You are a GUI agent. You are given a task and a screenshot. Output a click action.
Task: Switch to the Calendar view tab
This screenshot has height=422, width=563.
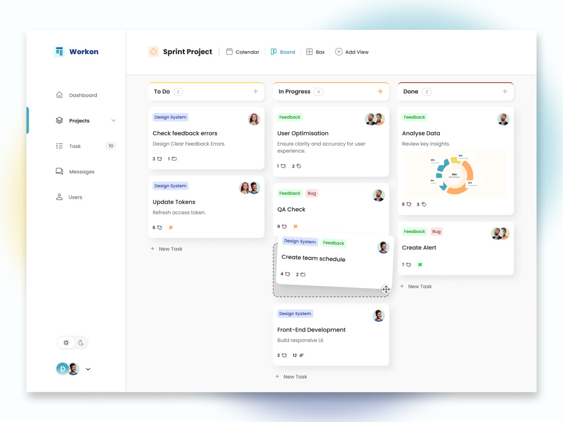point(243,51)
